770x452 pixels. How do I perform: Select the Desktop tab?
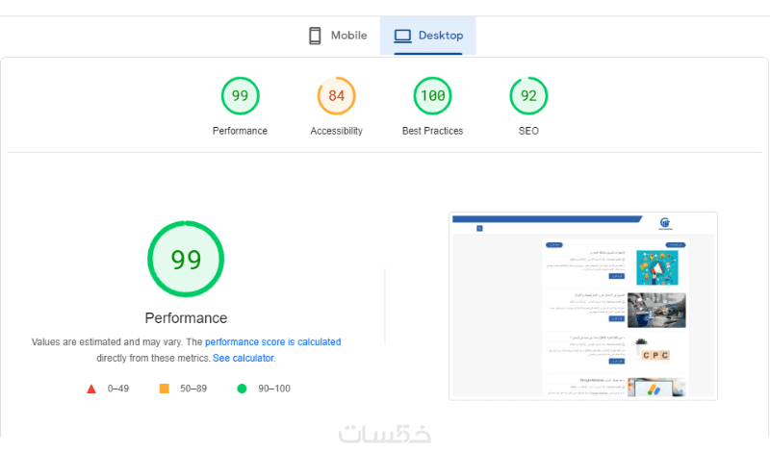(427, 36)
